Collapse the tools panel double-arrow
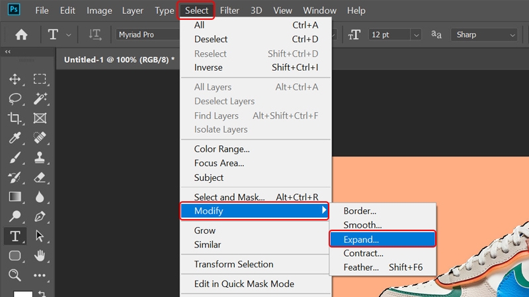Screen dimensions: 529x297 pos(7,51)
